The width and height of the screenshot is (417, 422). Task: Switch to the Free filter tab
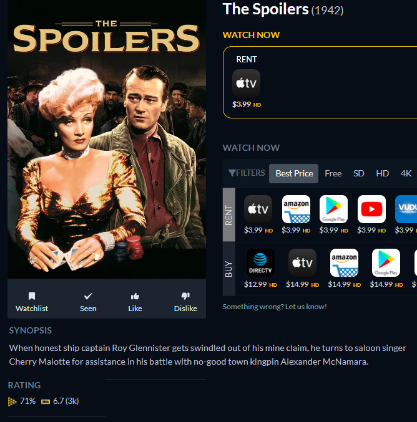[x=333, y=173]
